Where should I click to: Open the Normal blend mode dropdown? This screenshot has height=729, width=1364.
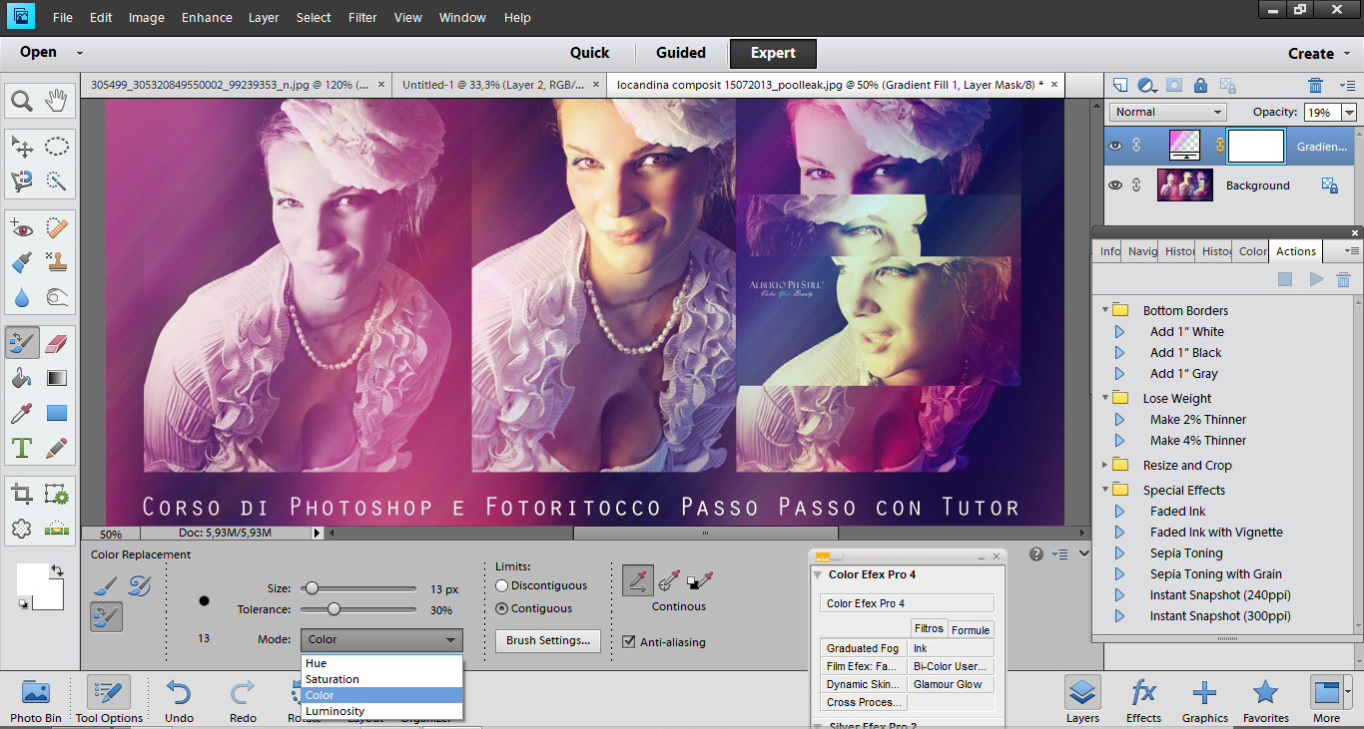[x=1167, y=112]
